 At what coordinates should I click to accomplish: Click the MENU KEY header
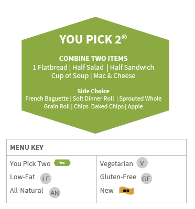coord(27,148)
